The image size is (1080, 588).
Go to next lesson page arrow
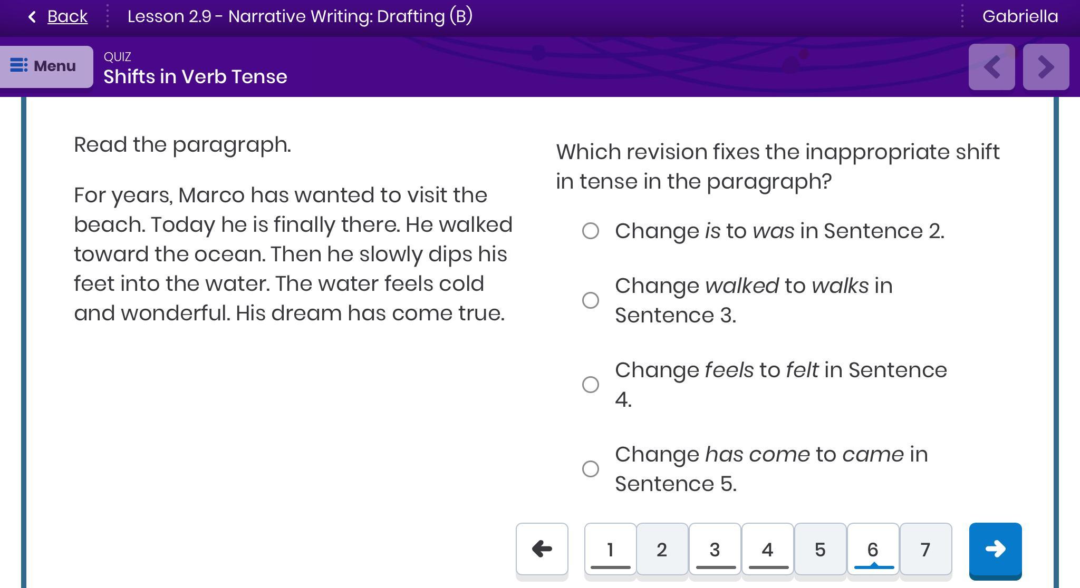pos(1046,67)
